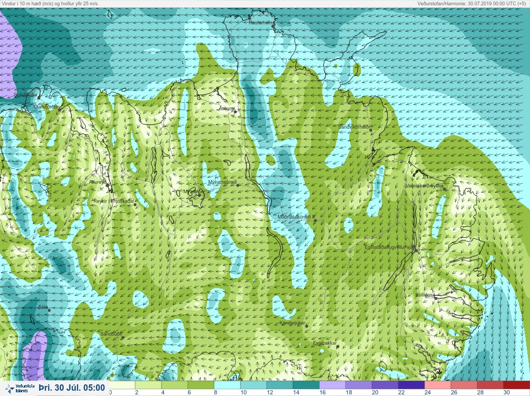Click the Siglufjörður station marker
The image size is (530, 396).
[x=39, y=98]
